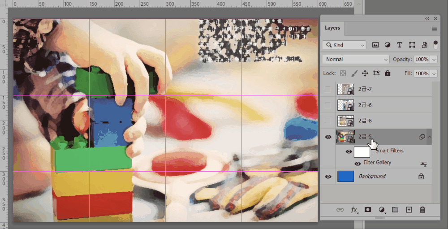Click Filter Gallery label

pos(377,163)
